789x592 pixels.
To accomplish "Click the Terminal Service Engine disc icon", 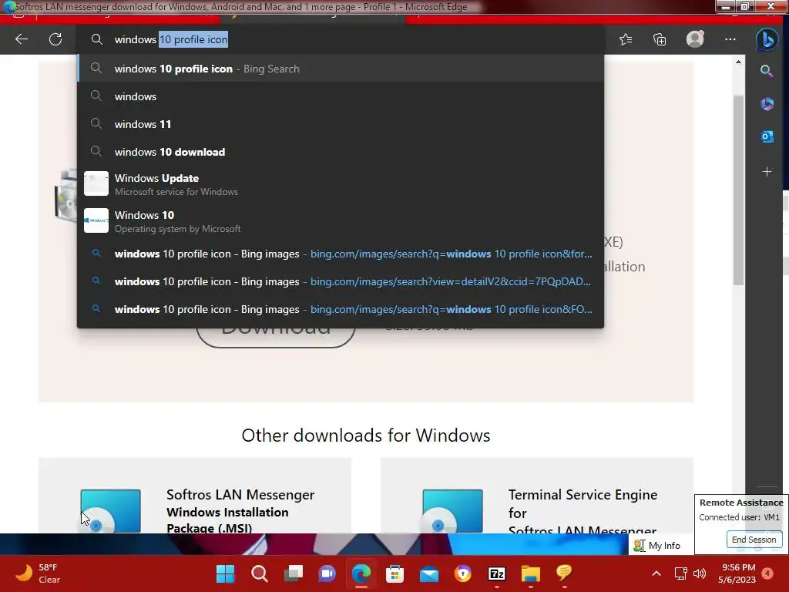I will (x=452, y=510).
